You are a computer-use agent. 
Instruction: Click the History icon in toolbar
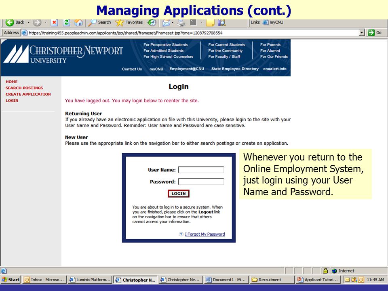[152, 23]
